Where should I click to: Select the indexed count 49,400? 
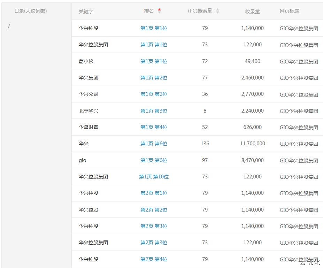(253, 61)
